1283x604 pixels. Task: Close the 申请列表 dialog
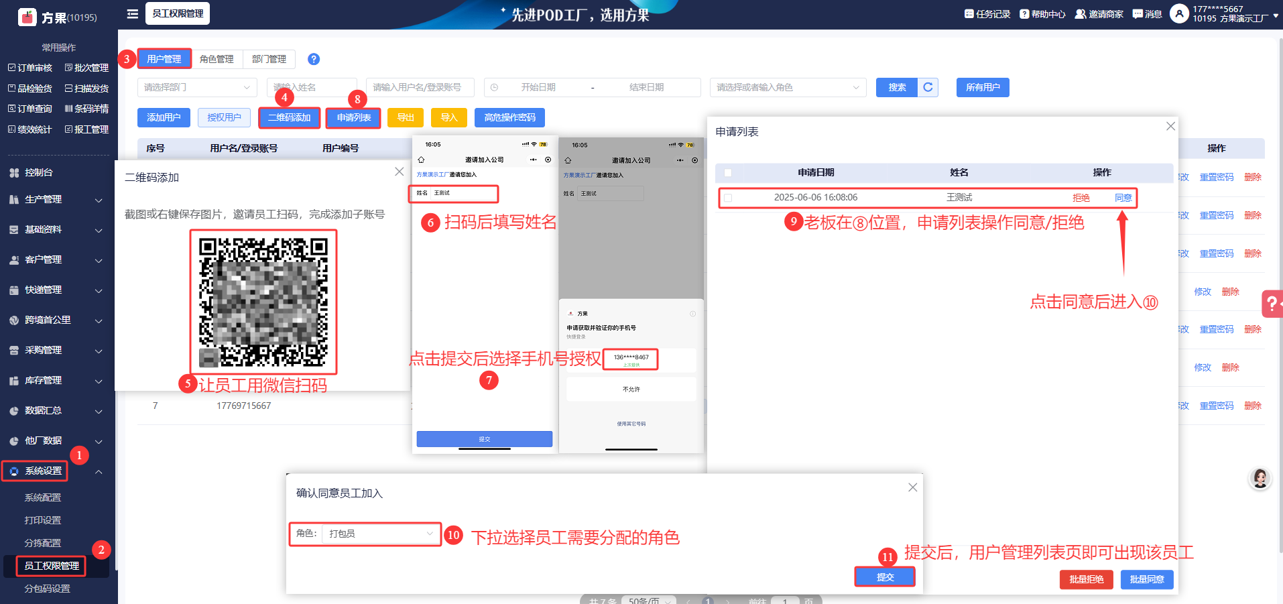click(1170, 126)
